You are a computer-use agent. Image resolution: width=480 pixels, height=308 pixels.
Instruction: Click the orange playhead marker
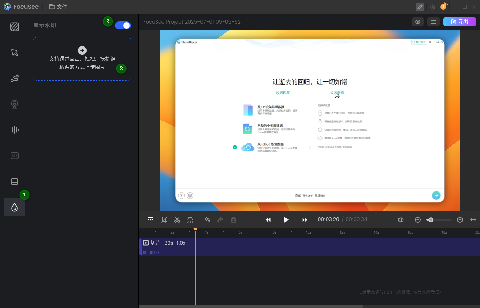tap(195, 229)
